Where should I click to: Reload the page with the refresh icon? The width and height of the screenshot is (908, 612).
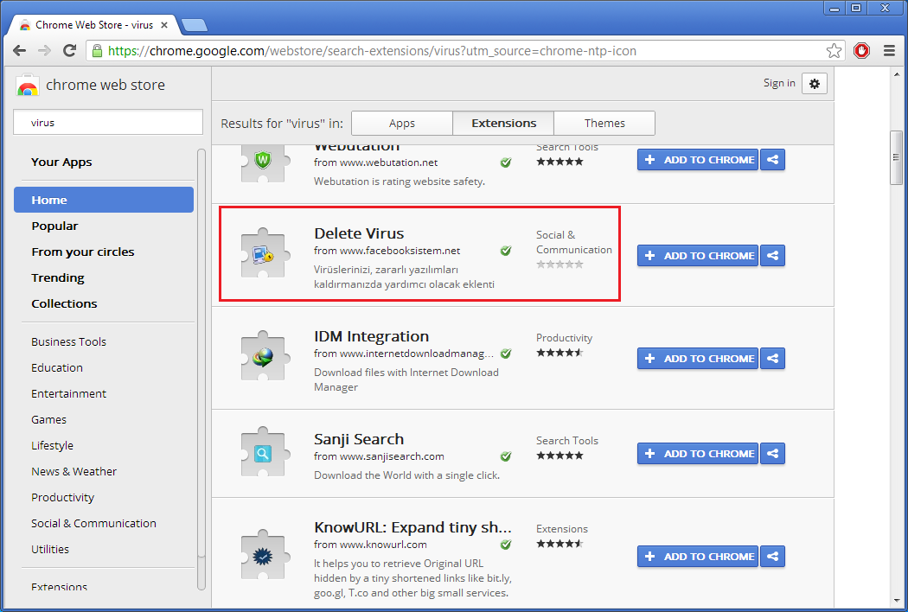point(69,51)
